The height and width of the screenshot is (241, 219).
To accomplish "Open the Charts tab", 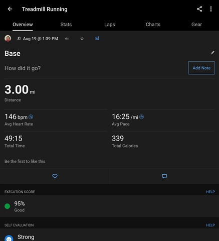I will tap(153, 25).
